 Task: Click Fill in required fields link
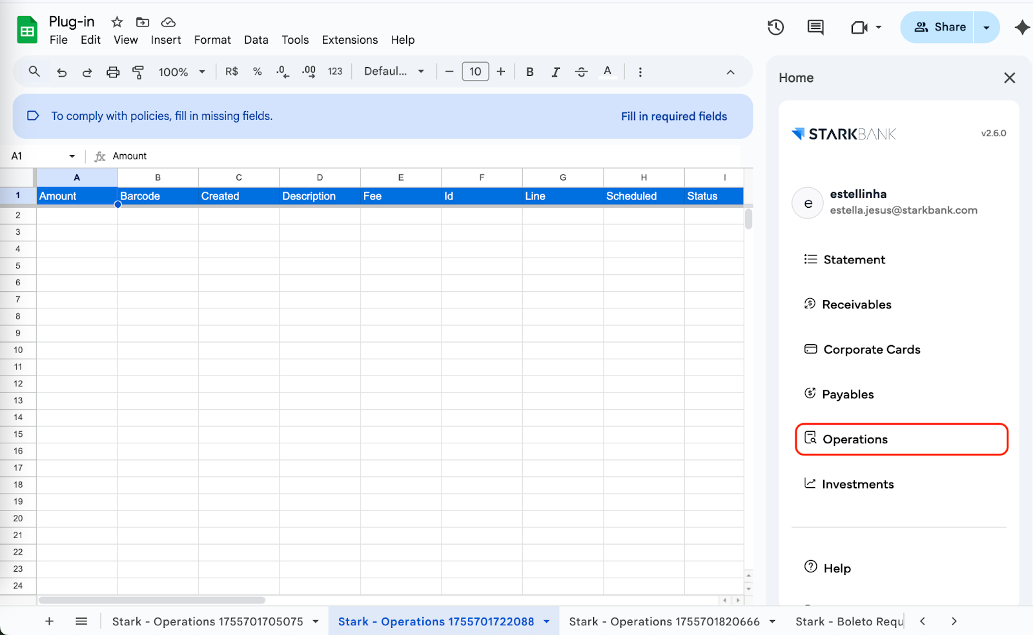(673, 116)
